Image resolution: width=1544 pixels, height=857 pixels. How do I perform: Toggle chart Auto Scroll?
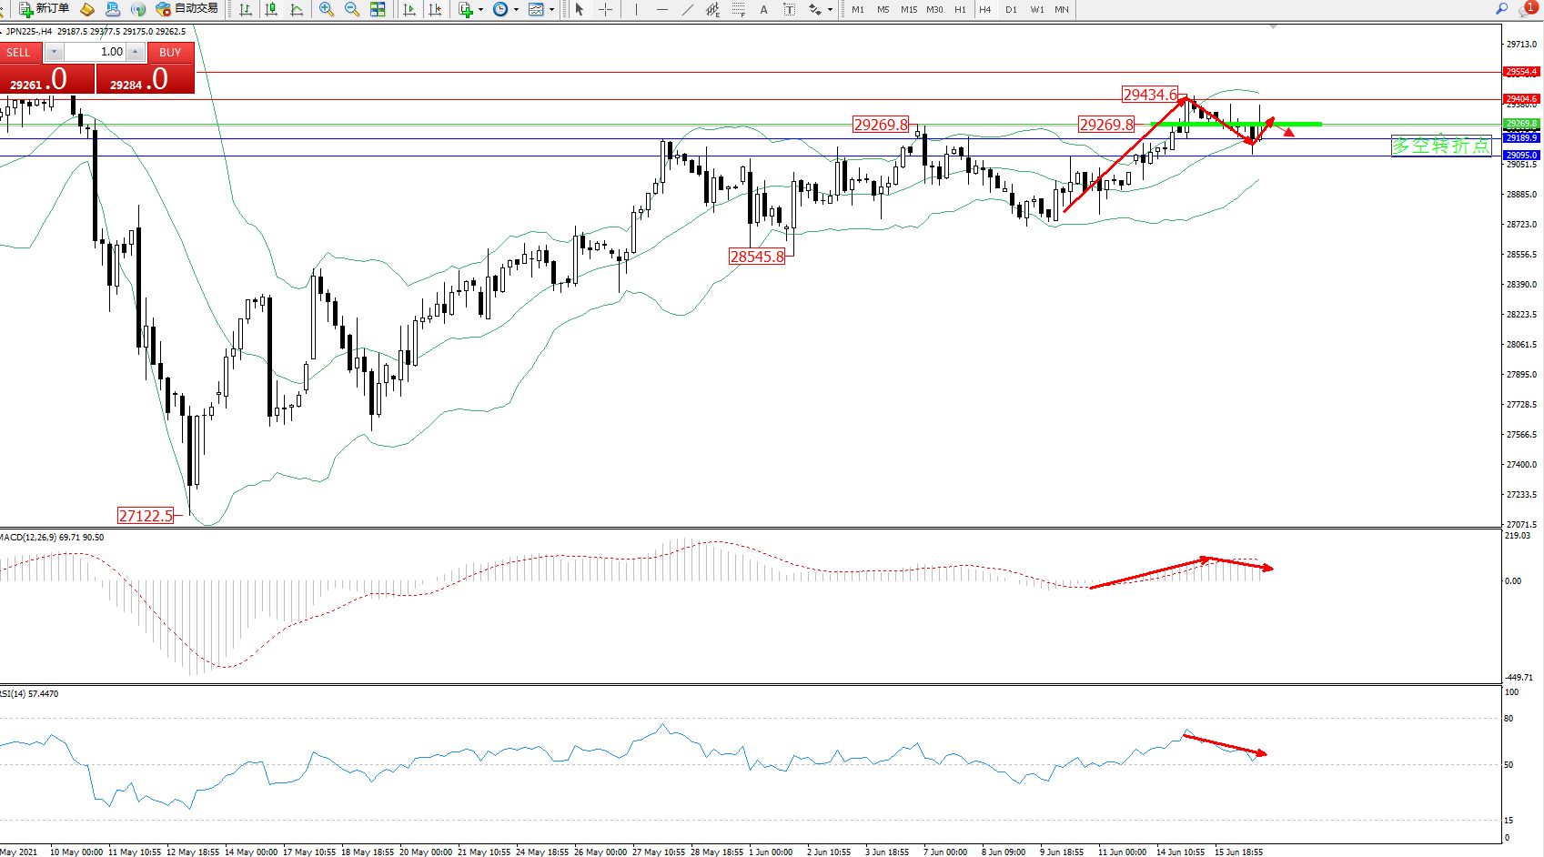pos(409,9)
